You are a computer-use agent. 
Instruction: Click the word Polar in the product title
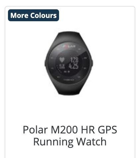[35, 130]
